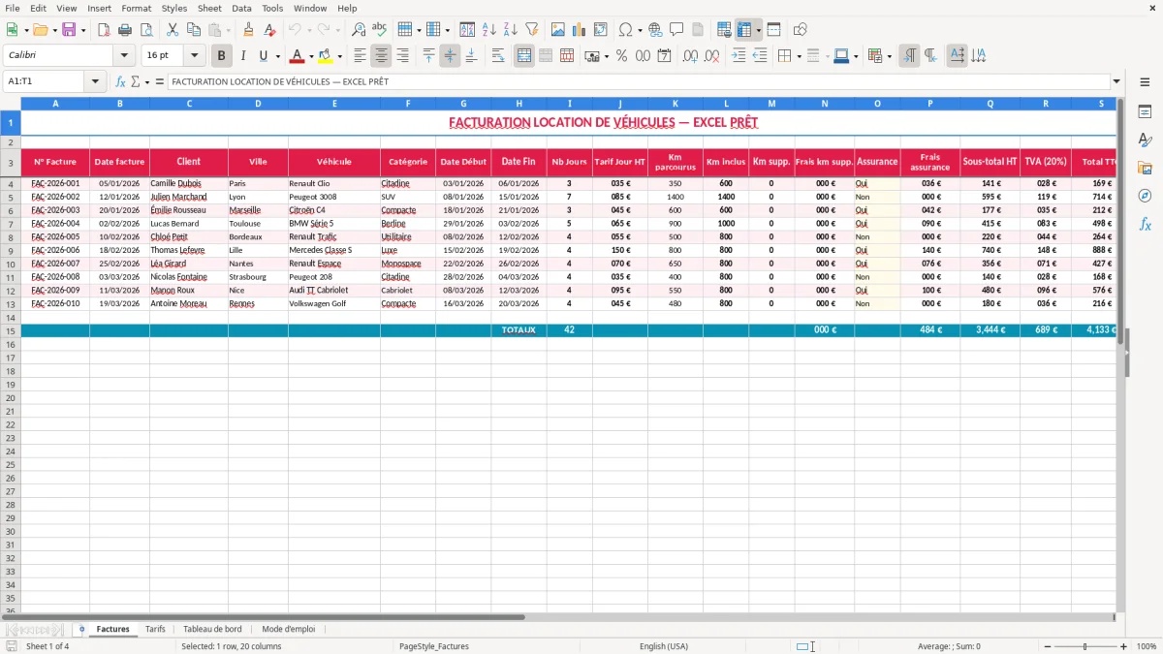Activate the Clone Formatting paintbrush

tap(248, 30)
